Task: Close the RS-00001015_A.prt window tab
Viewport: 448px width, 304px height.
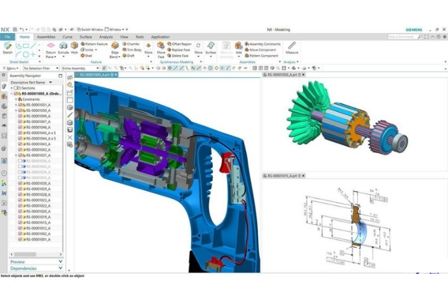Action: point(304,176)
